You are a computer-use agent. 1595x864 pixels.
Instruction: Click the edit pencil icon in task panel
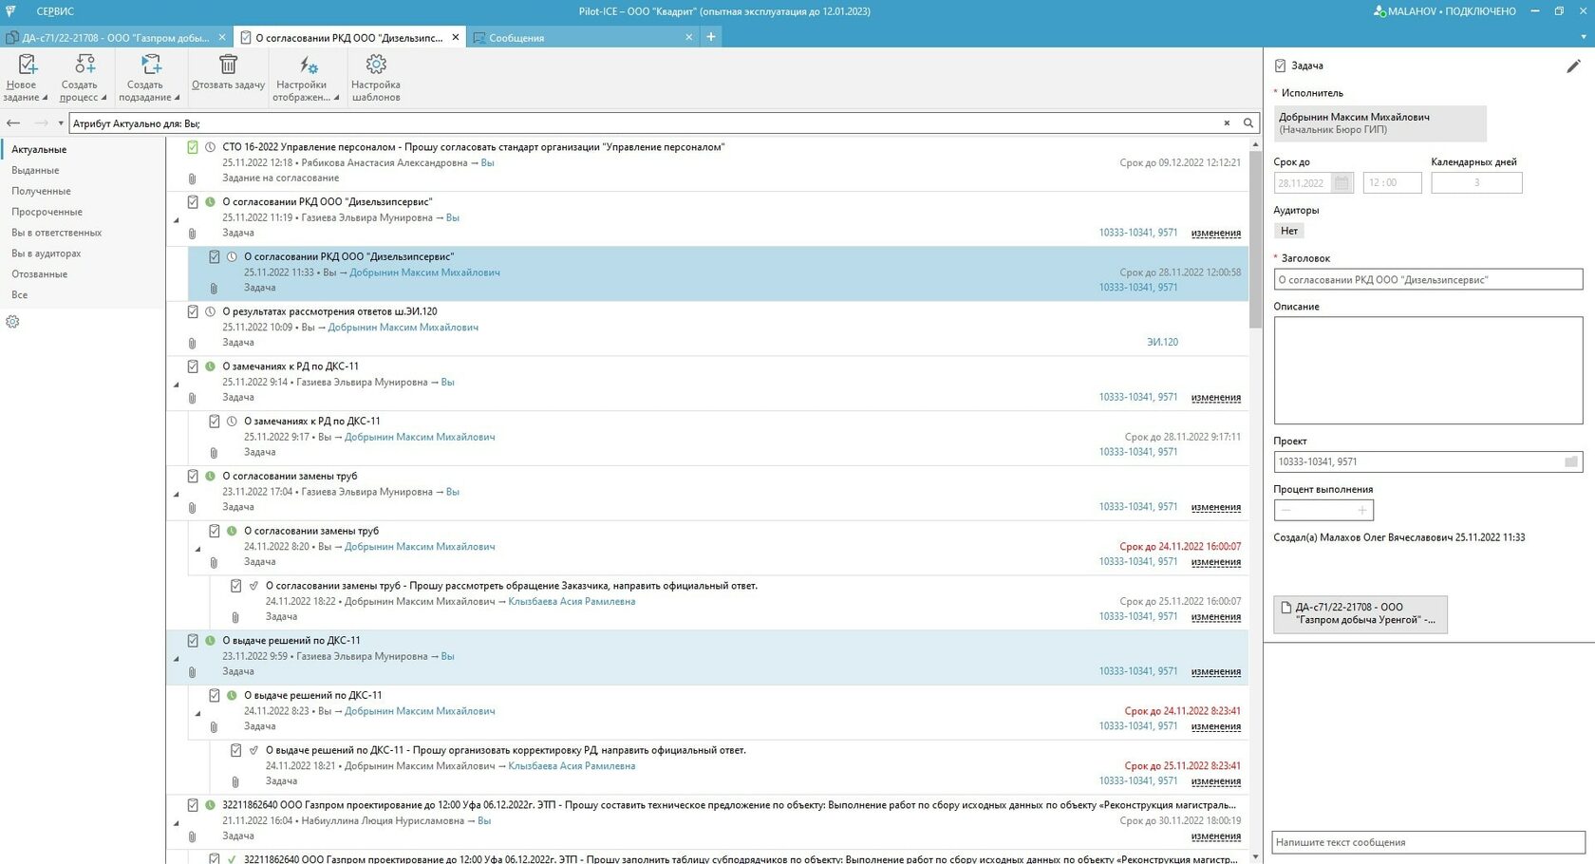pos(1573,66)
